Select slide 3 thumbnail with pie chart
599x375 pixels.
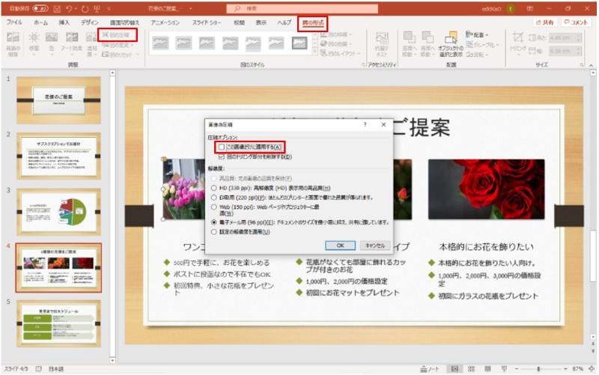point(59,212)
